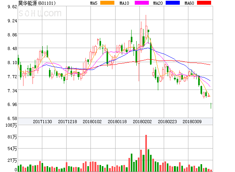235x172 pixels.
Task: Click the blue MA20 legend swatch
Action: tap(173, 3)
